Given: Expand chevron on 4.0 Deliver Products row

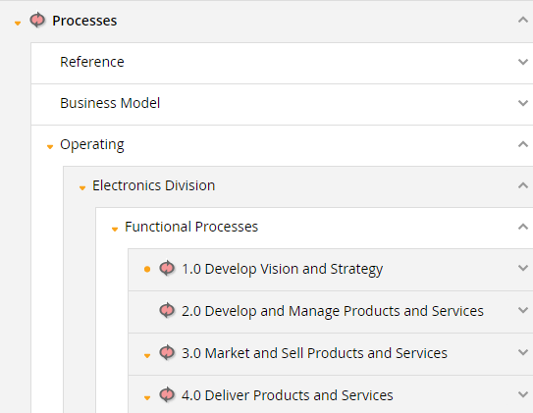Looking at the screenshot, I should 523,394.
